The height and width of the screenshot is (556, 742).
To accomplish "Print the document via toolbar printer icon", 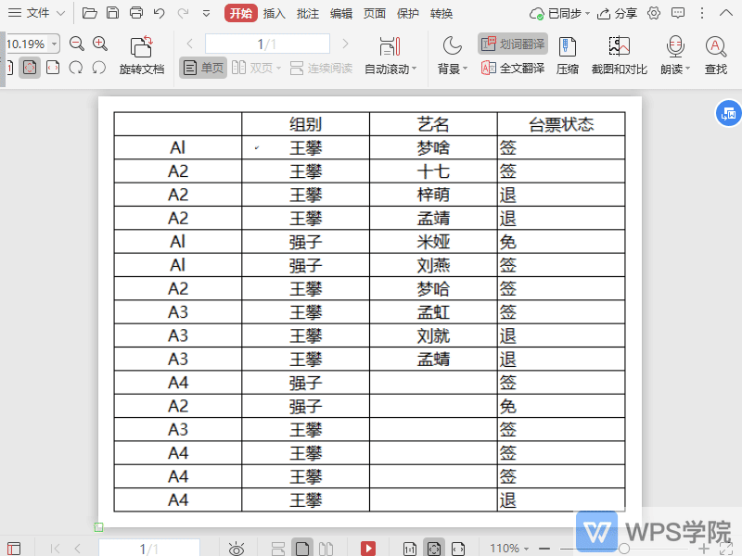I will (137, 13).
